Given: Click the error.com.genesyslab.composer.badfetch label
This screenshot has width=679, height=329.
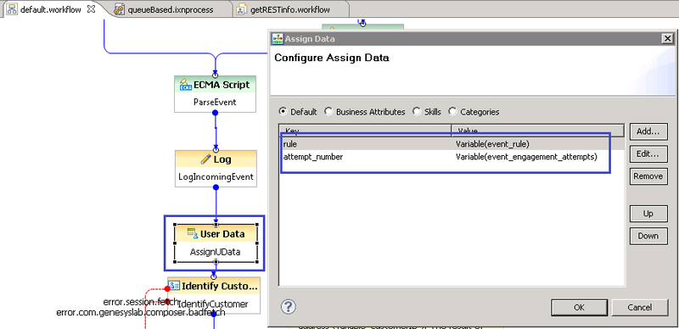Looking at the screenshot, I should click(x=141, y=312).
